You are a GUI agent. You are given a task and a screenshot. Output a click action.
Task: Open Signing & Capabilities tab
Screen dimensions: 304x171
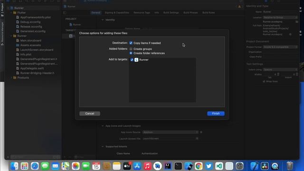click(x=117, y=13)
